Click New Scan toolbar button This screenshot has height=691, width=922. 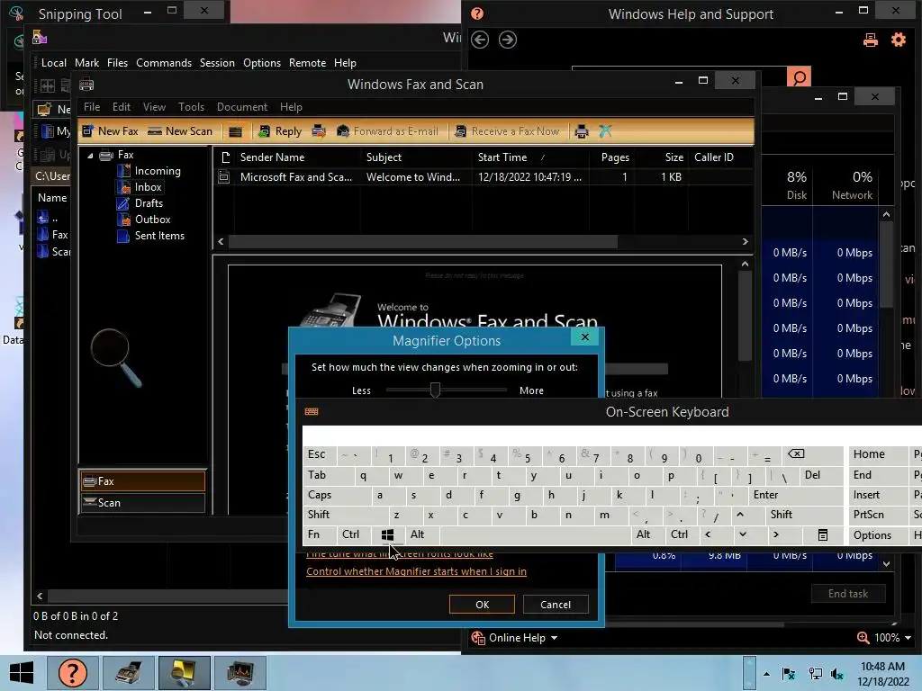pos(180,131)
